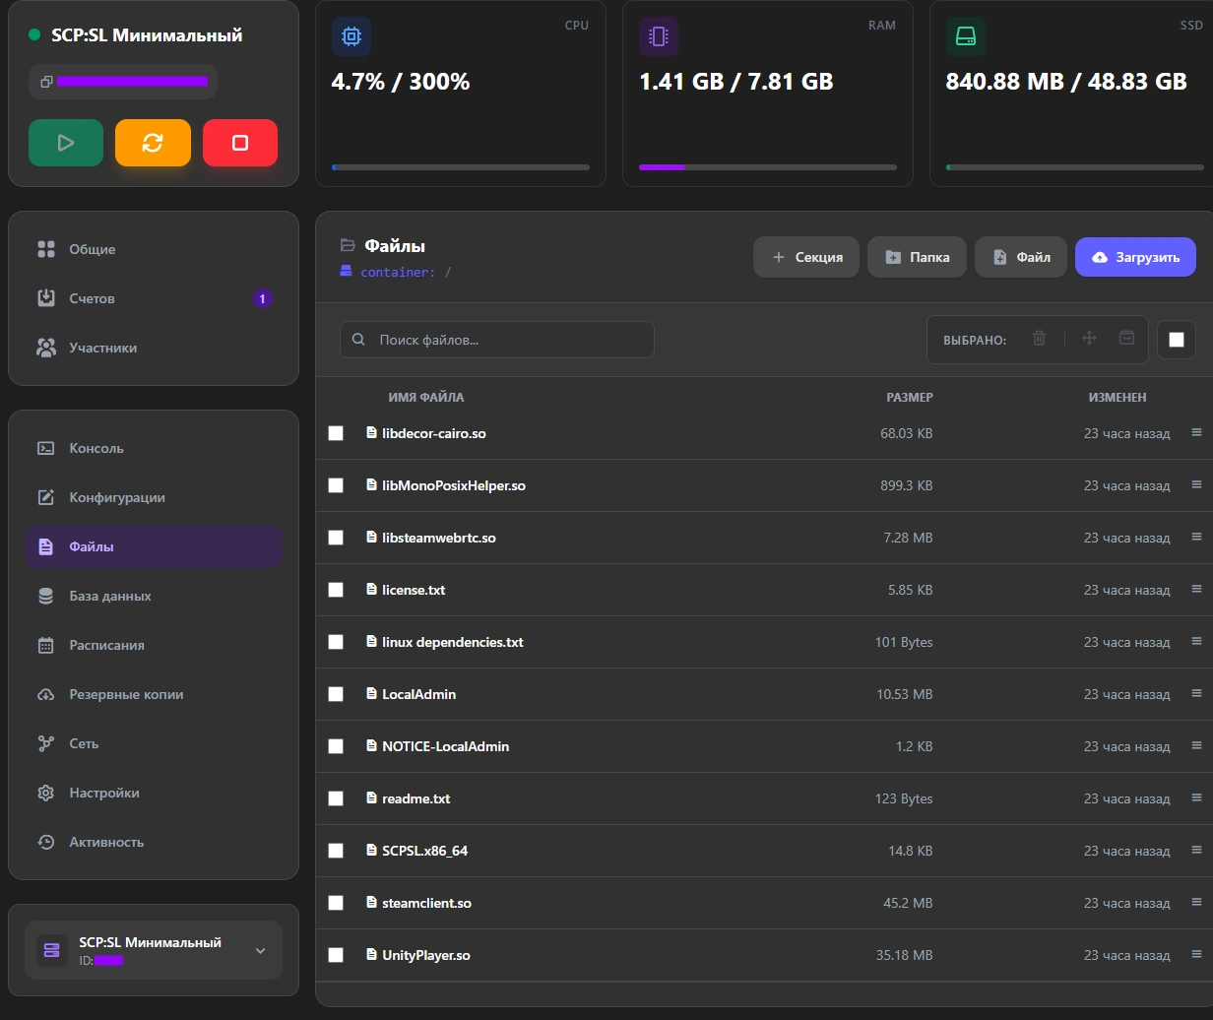Open the Счетов menu item

[x=154, y=298]
